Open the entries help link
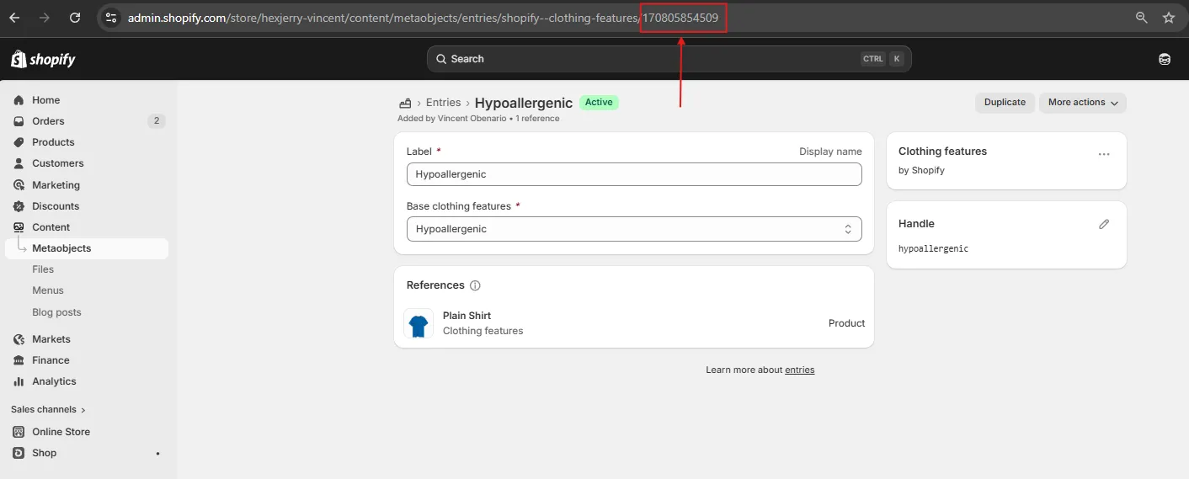1189x479 pixels. click(x=799, y=370)
